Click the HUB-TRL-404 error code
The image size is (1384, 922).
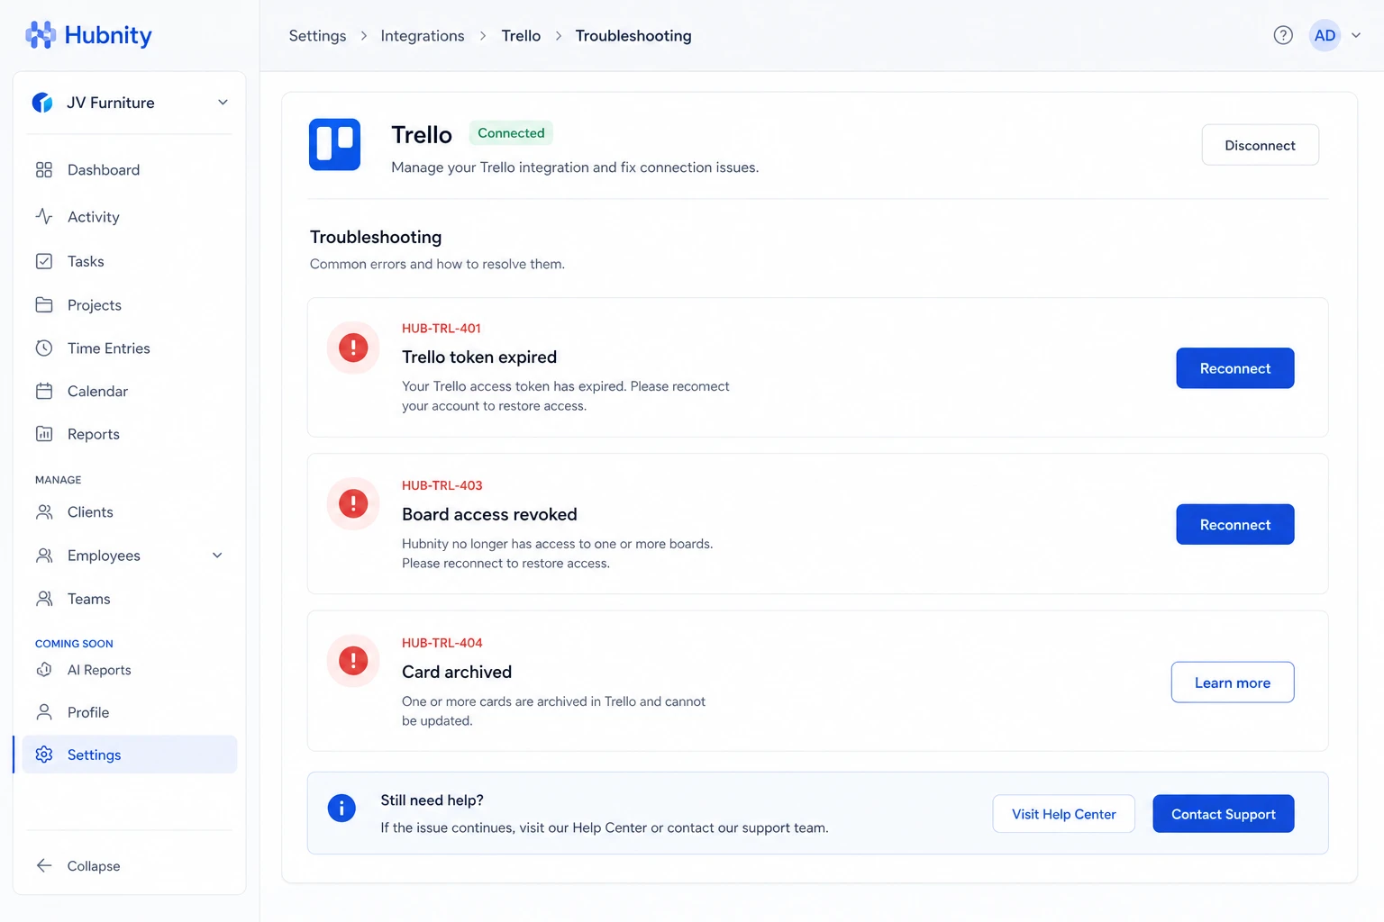tap(442, 643)
